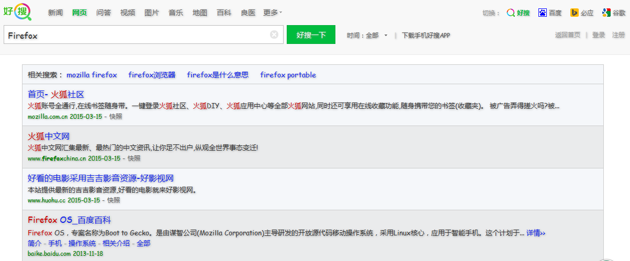630x261 pixels.
Task: Click the www.firefoxchina.cn URL text
Action: pos(57,158)
